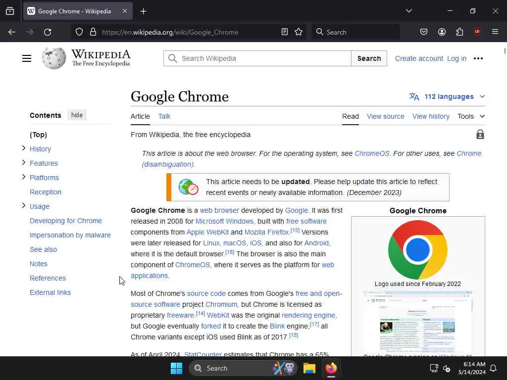Click the Chrome logo image in infobox
The height and width of the screenshot is (380, 507).
click(x=418, y=250)
